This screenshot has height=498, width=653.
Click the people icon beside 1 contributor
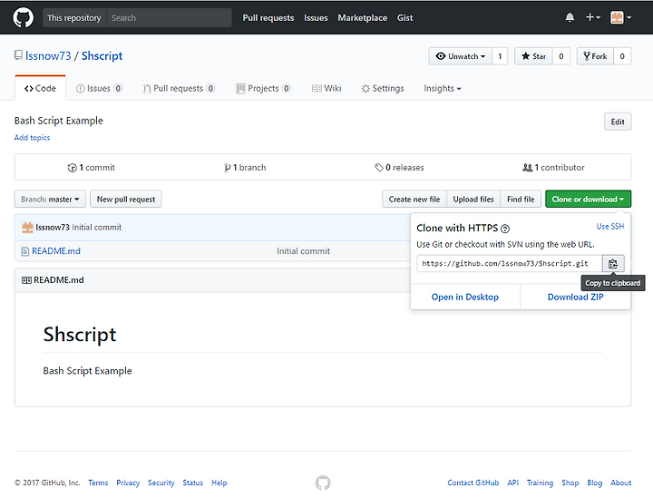pos(527,168)
